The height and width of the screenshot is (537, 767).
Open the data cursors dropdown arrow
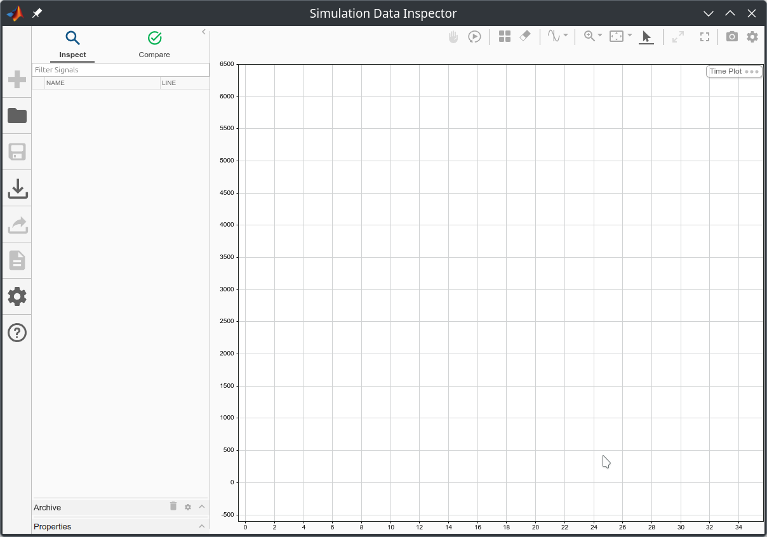[566, 36]
